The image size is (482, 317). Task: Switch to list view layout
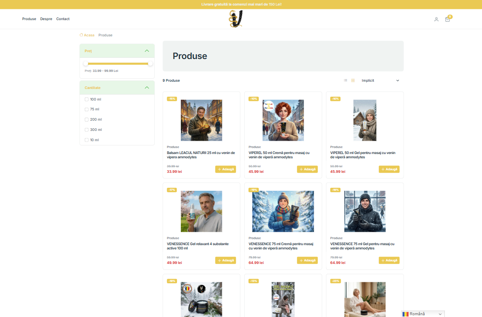pos(346,80)
